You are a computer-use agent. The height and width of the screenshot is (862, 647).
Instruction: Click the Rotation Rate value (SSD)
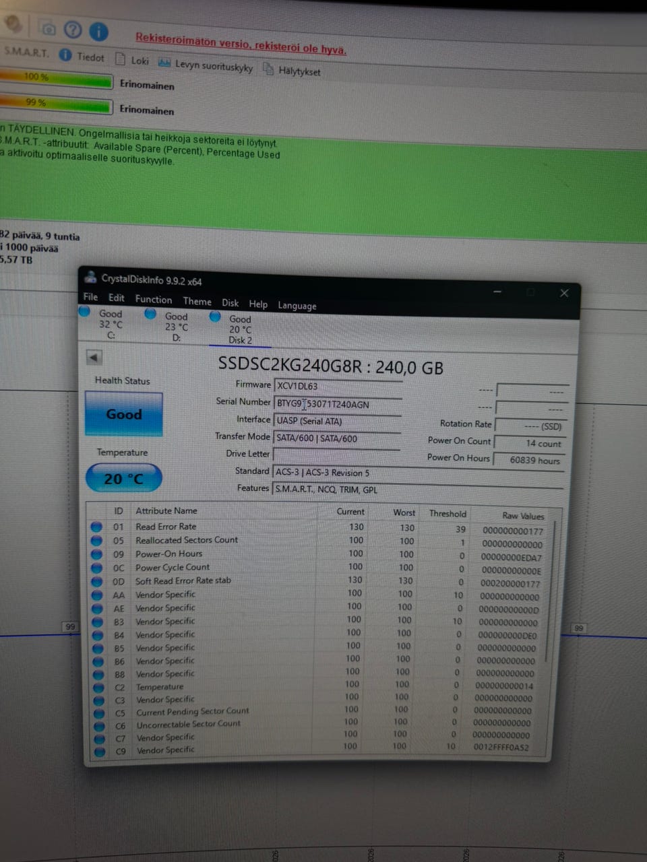click(530, 426)
